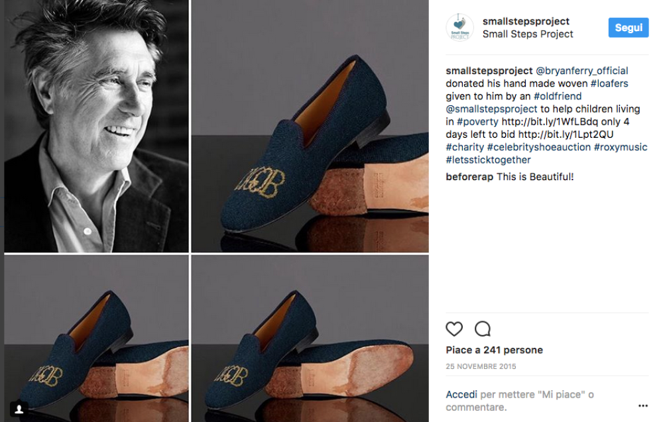This screenshot has height=422, width=663.
Task: View the 241 likes list
Action: [x=494, y=350]
